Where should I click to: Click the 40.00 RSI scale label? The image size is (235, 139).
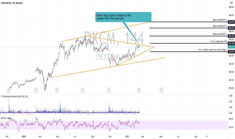[x=231, y=127]
